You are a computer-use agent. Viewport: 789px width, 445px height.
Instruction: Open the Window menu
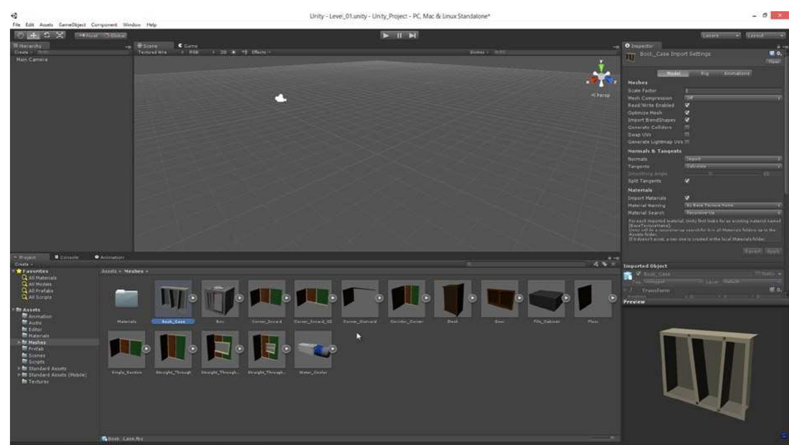[x=131, y=25]
